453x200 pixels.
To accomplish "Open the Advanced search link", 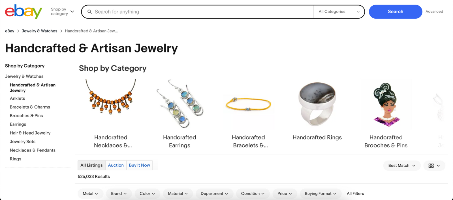I will (x=434, y=12).
